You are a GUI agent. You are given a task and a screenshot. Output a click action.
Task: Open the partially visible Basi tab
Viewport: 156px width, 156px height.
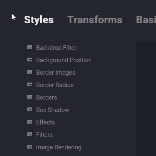coord(146,19)
